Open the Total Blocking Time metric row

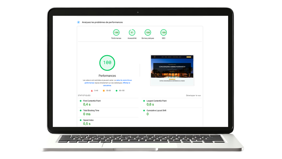point(108,112)
